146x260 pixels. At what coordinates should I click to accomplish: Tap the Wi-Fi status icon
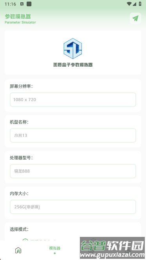tap(129, 4)
